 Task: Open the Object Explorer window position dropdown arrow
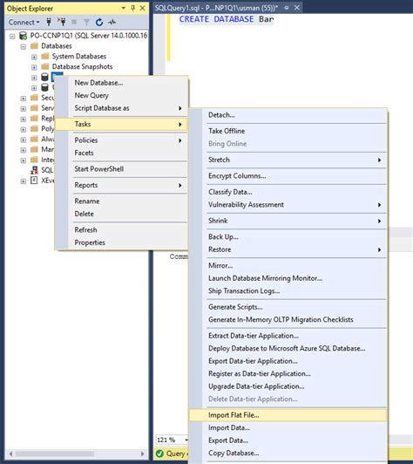tap(123, 9)
